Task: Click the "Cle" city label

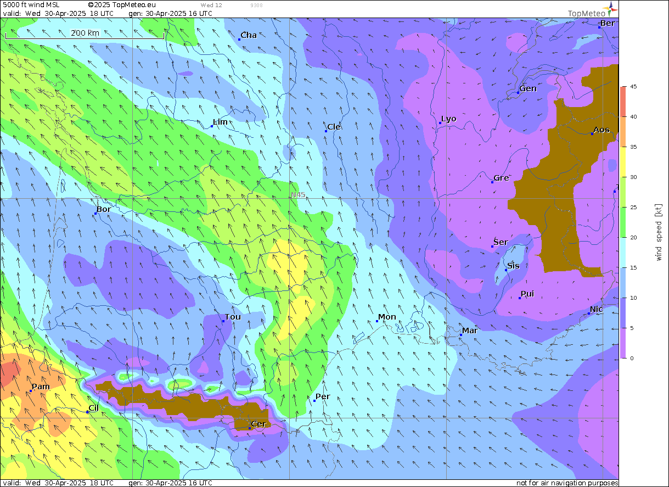Action: 334,127
